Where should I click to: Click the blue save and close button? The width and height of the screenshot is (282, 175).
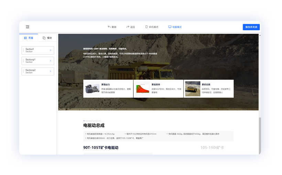tap(251, 27)
